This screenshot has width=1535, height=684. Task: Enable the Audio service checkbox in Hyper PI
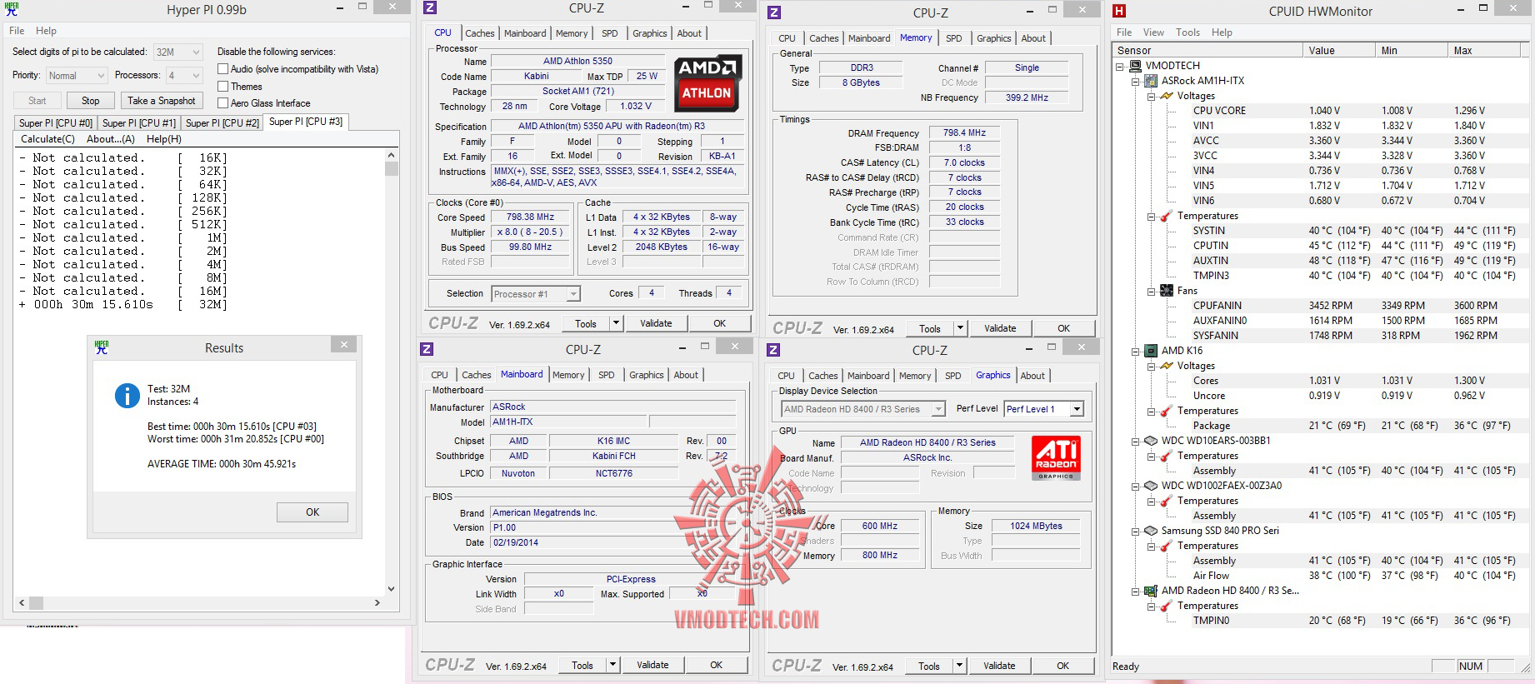tap(222, 69)
